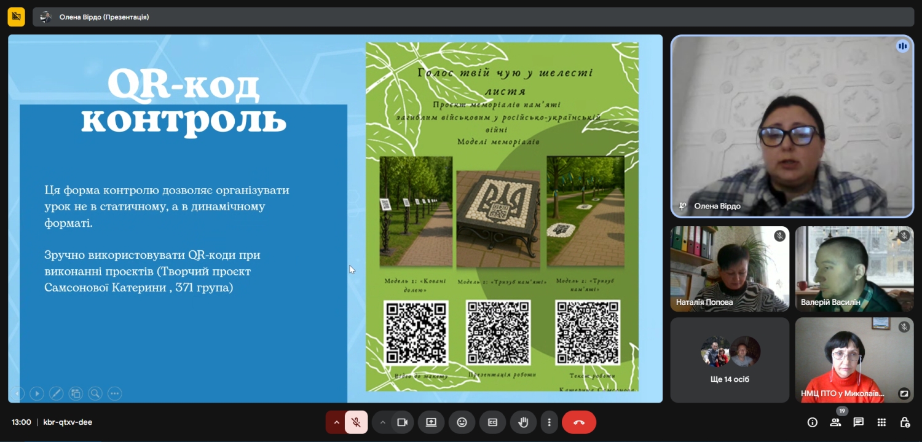Select Наталія Попова's video tile
The height and width of the screenshot is (442, 922).
[730, 269]
